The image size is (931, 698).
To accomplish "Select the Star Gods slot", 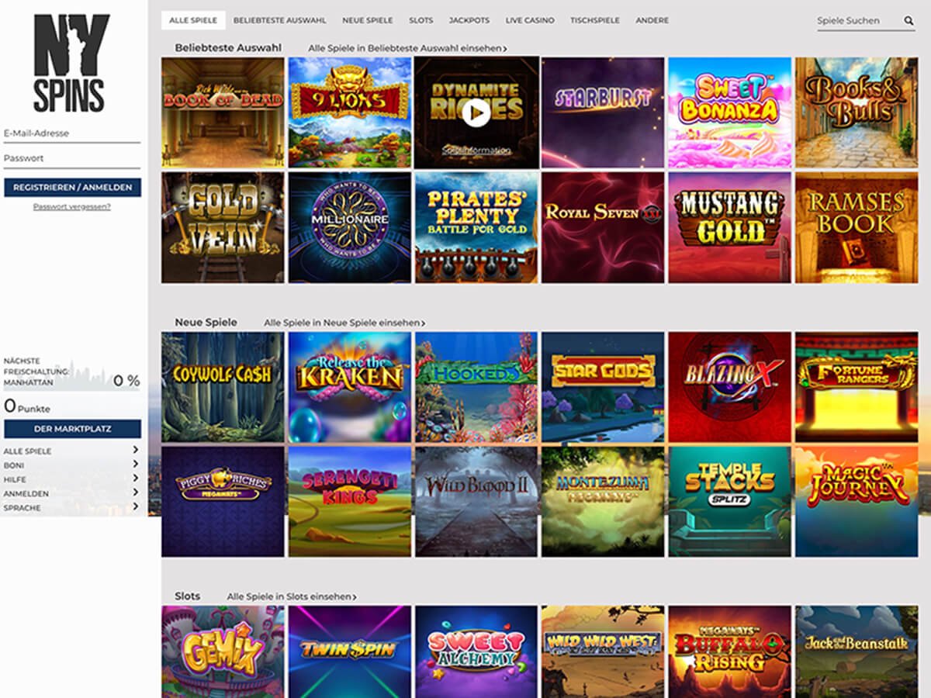I will click(x=603, y=387).
